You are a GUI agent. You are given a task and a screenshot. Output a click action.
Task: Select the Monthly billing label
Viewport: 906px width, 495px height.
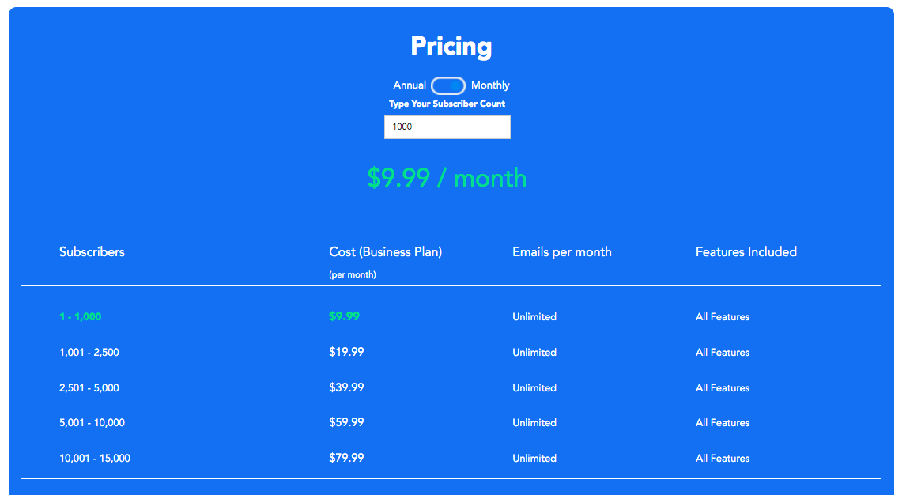pyautogui.click(x=490, y=85)
